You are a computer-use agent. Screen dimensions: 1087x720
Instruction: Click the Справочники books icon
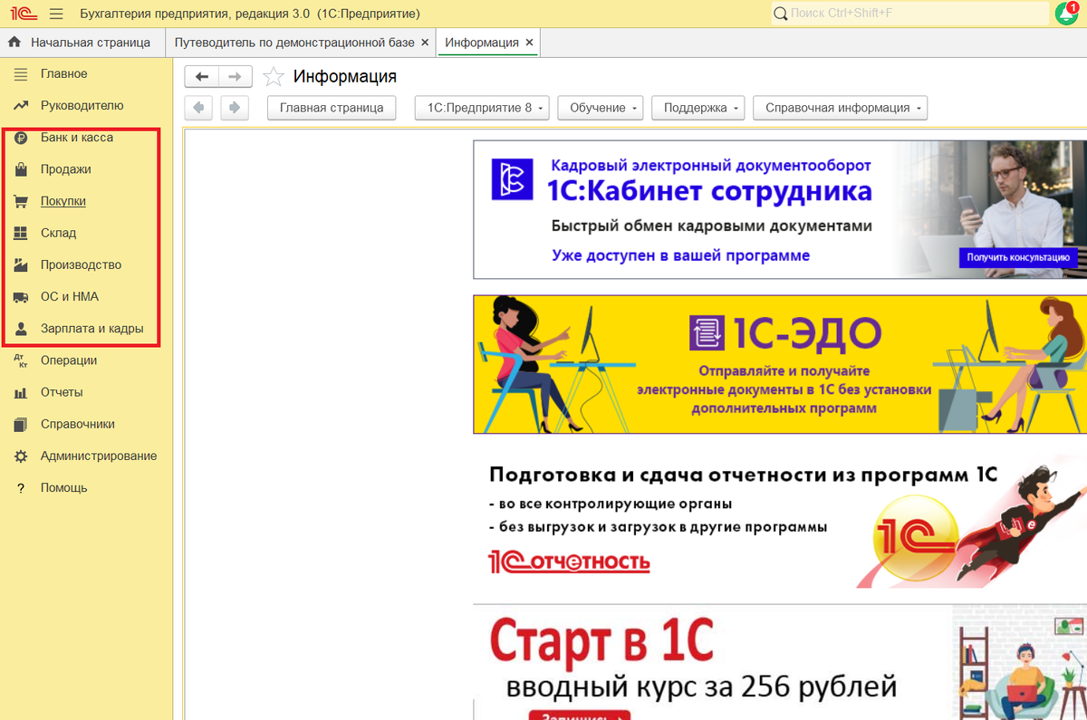21,424
